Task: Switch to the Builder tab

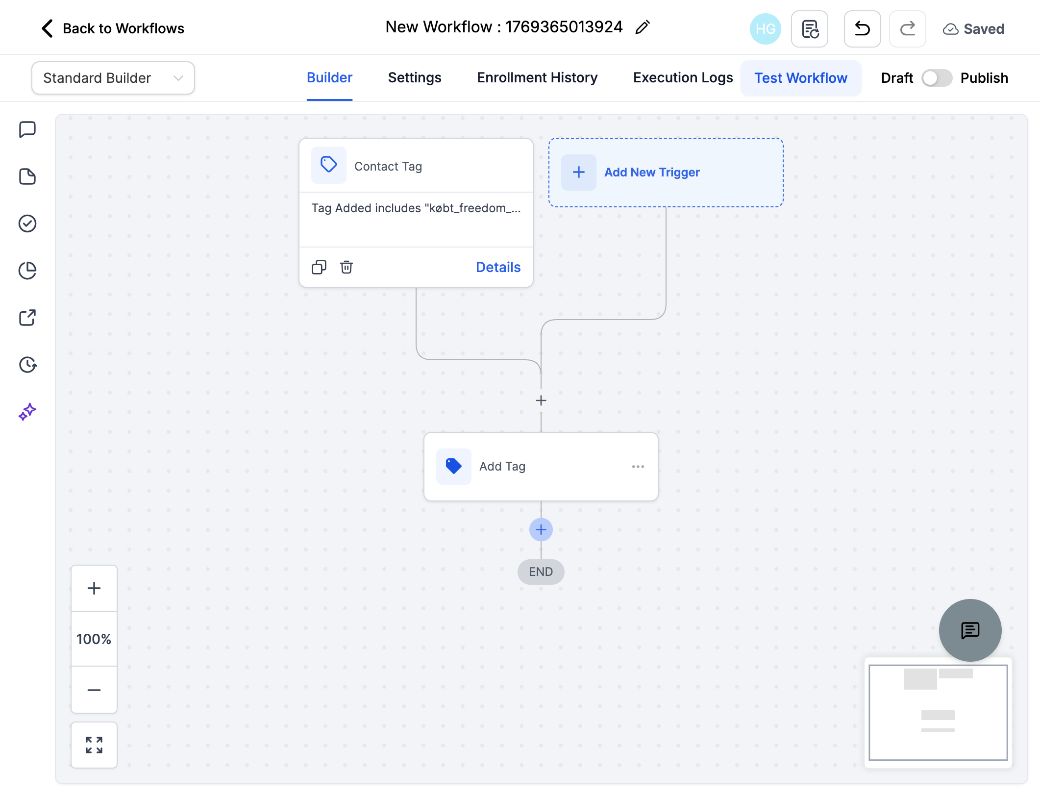Action: (x=329, y=78)
